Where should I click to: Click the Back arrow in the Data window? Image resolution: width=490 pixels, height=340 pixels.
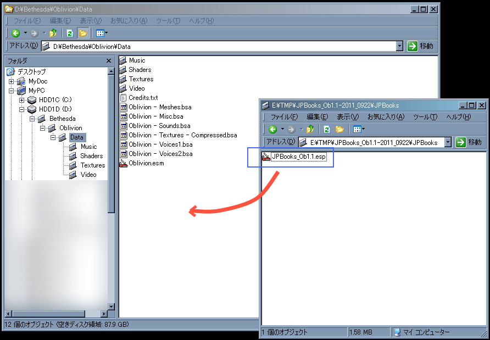click(x=15, y=34)
